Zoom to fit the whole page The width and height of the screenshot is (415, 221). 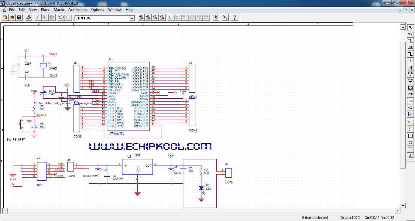click(162, 18)
